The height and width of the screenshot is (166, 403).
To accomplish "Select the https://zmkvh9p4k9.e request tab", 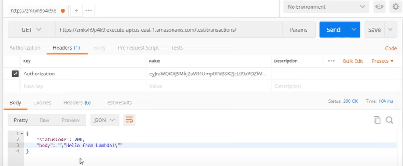I will 38,11.
